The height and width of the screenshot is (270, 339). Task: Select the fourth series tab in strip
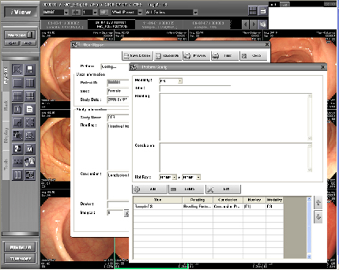tap(207, 24)
